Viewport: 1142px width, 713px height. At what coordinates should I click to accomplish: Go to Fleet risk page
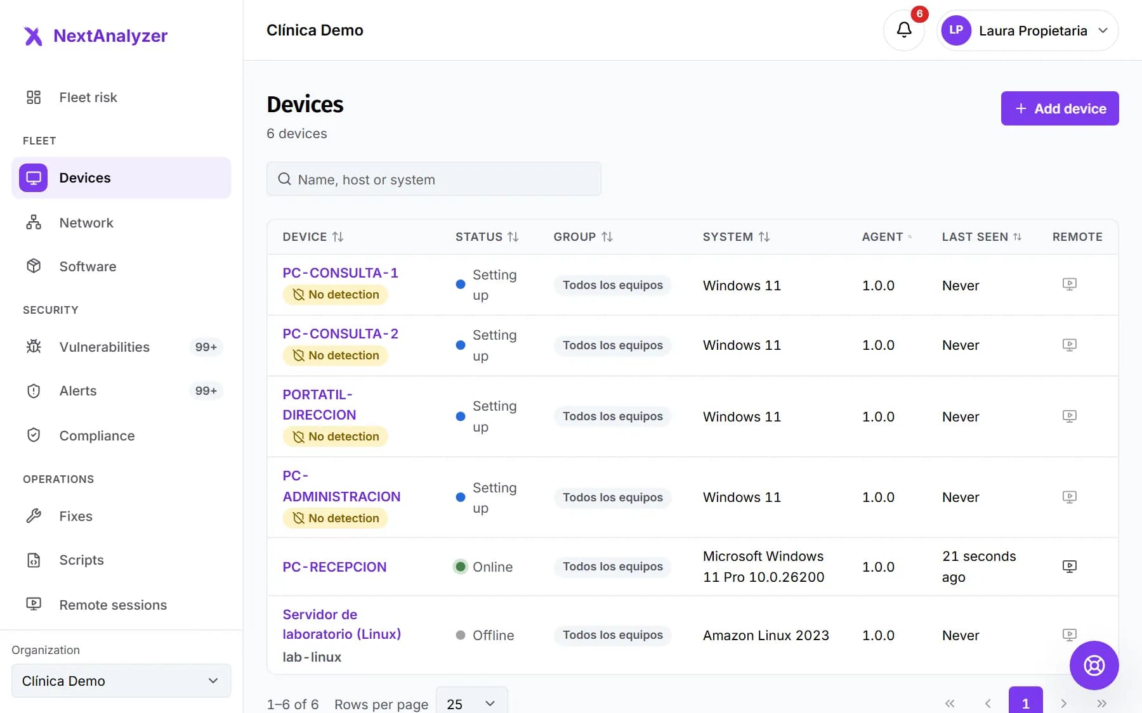121,97
